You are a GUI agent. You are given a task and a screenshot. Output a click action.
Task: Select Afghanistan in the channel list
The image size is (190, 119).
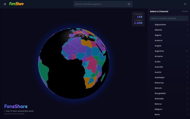point(169,25)
